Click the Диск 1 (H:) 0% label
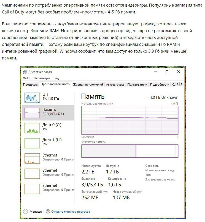 (x=52, y=142)
